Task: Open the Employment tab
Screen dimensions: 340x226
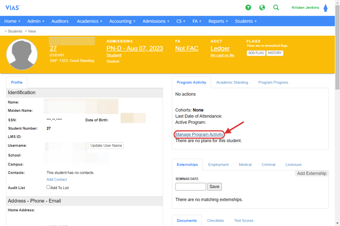Action: tap(218, 164)
